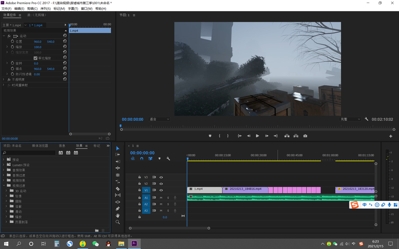
Task: Expand the 3D 运动 subfolder
Action: point(6,191)
